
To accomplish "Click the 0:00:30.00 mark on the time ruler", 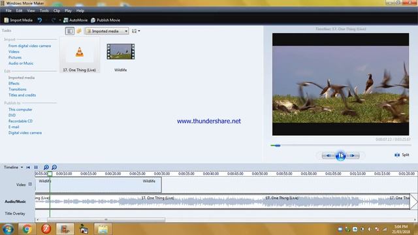I will coord(162,174).
